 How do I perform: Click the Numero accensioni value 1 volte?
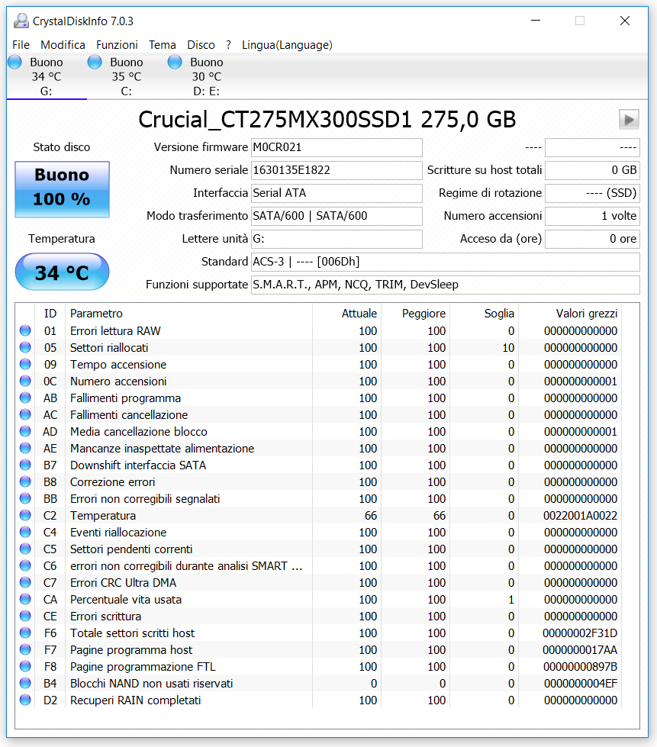pyautogui.click(x=592, y=216)
